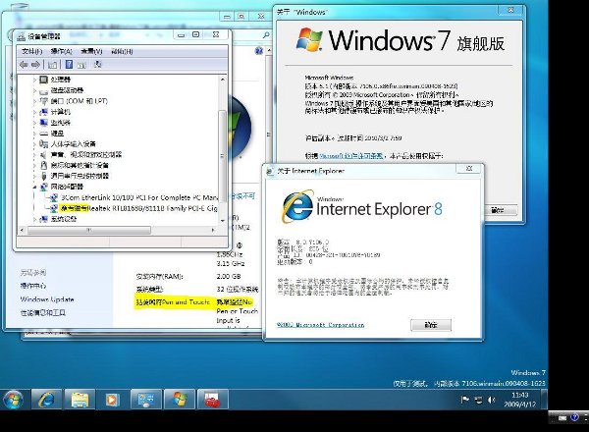
Task: Click scroll-down arrow of device tree
Action: 223,221
